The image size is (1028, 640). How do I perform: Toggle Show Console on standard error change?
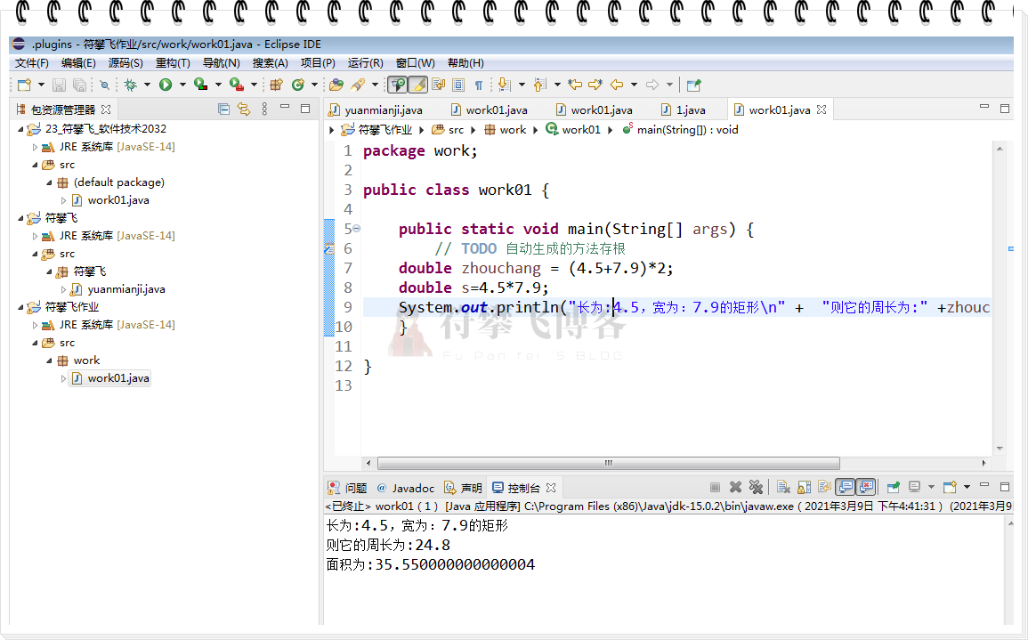coord(866,487)
